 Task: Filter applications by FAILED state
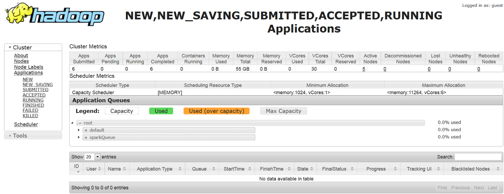pos(31,111)
